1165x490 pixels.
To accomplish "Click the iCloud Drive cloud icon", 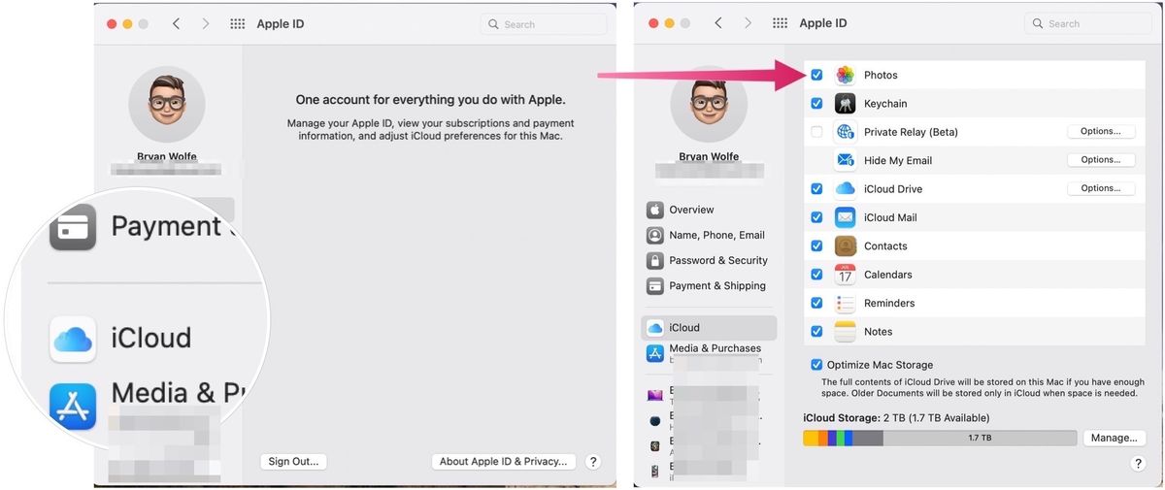I will pos(845,189).
